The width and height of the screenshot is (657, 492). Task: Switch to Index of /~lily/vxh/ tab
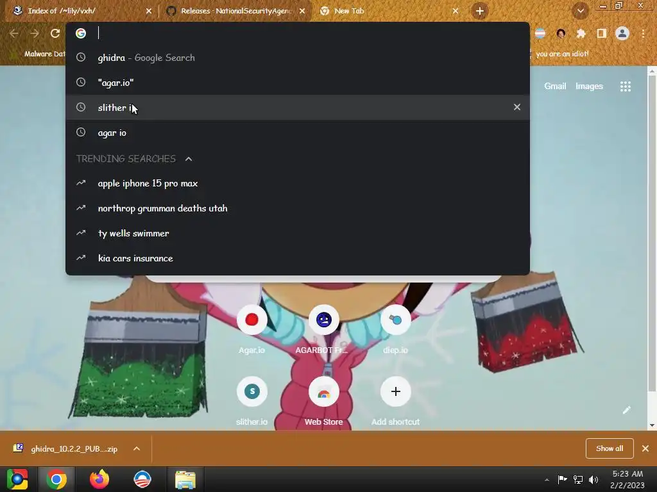[x=80, y=11]
